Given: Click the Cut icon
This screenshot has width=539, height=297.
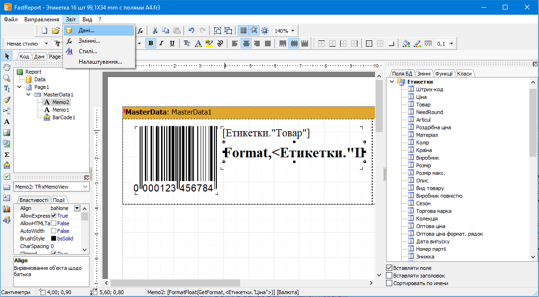Looking at the screenshot, I should click(154, 30).
